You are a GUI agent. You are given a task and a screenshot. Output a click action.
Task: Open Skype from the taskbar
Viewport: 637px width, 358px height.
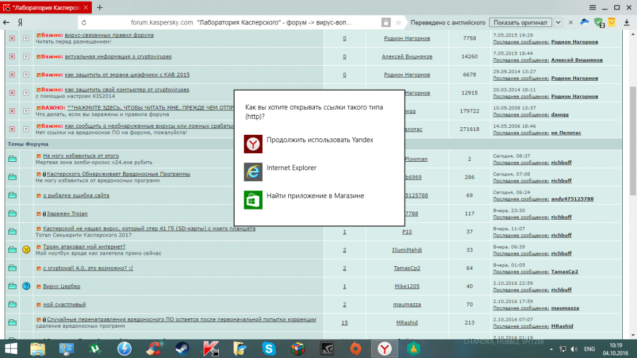[x=269, y=348]
